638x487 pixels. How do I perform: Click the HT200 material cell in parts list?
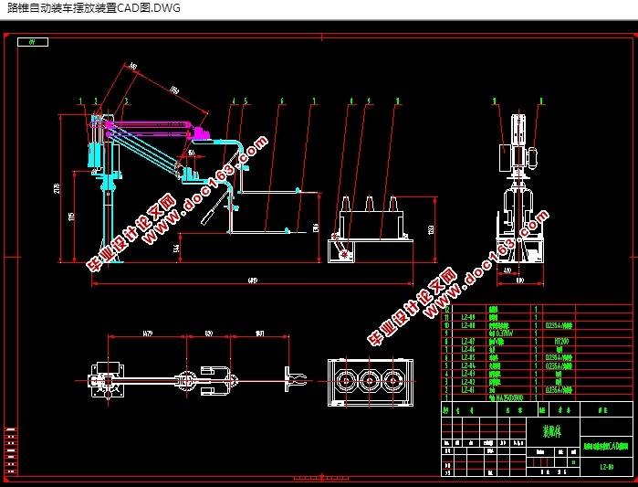[x=561, y=341]
